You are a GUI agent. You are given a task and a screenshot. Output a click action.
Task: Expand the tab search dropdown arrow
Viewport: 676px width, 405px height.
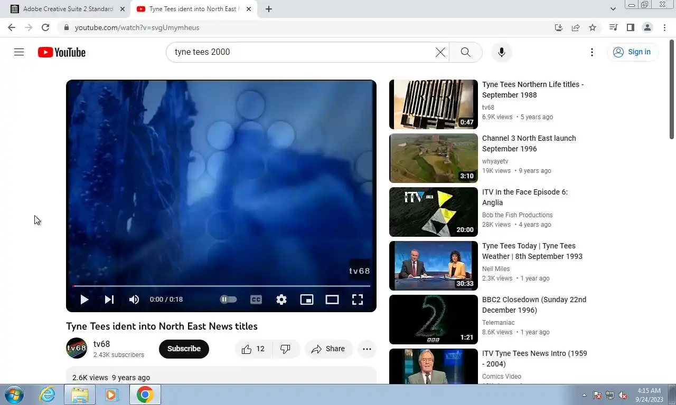coord(613,9)
